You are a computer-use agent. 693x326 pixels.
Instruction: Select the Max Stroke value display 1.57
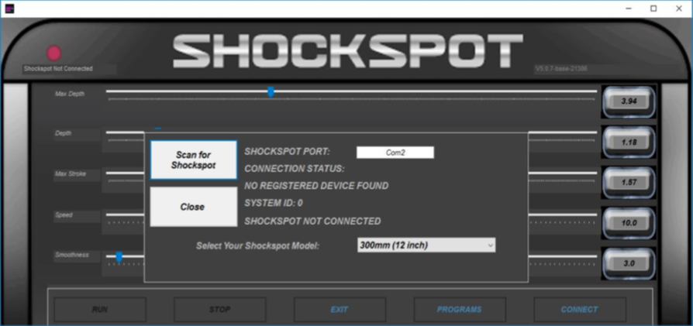pos(628,182)
